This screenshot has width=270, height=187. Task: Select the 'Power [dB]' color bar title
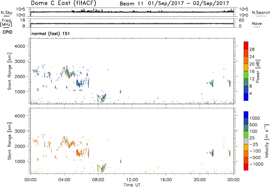(x=258, y=71)
